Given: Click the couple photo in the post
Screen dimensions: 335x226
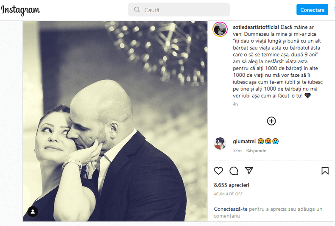Looking at the screenshot, I should coord(115,121).
